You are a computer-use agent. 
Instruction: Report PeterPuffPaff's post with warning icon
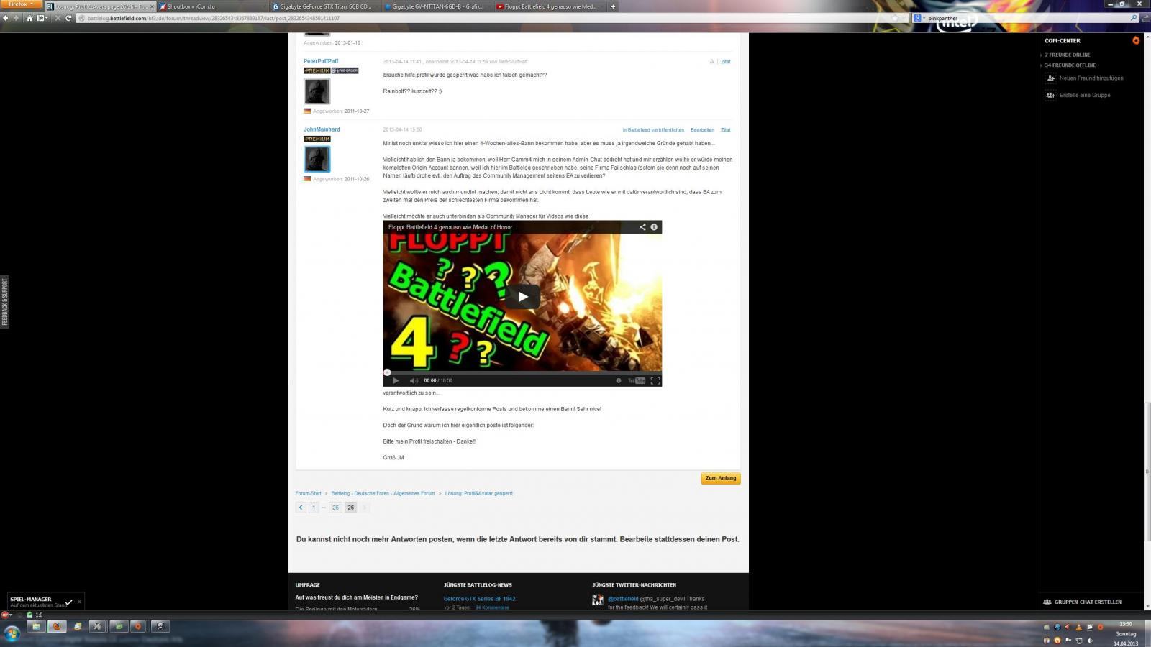point(712,61)
